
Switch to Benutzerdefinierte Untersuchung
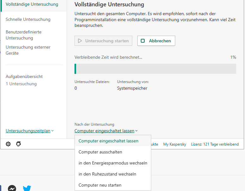[x=24, y=35]
